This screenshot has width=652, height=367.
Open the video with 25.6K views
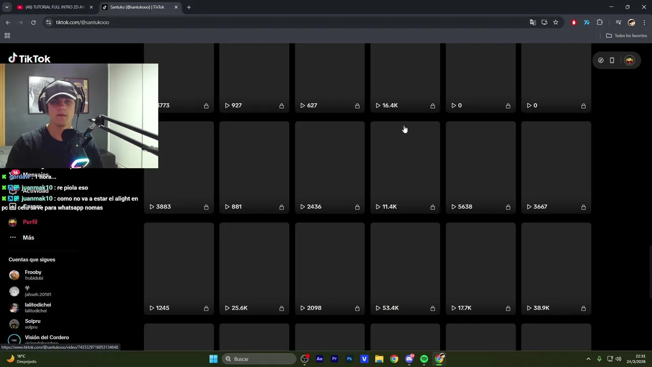(x=254, y=269)
